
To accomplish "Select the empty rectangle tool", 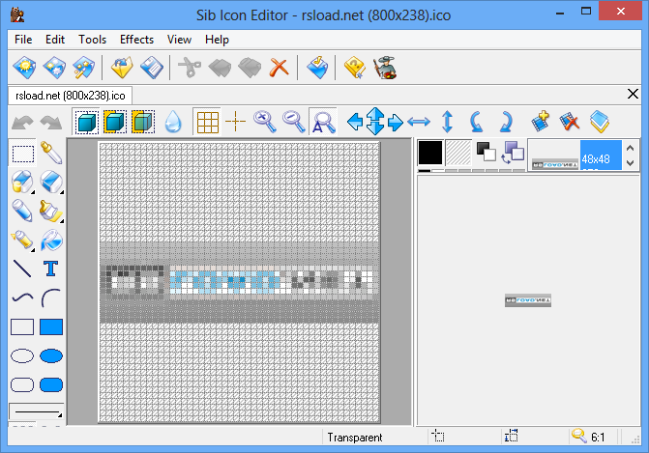I will pyautogui.click(x=22, y=326).
